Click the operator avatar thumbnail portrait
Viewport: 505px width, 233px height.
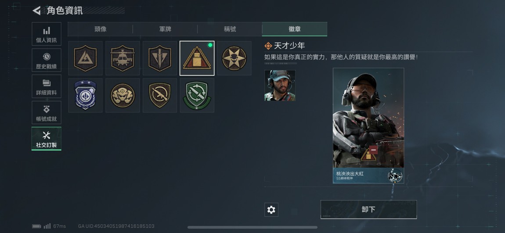point(280,86)
